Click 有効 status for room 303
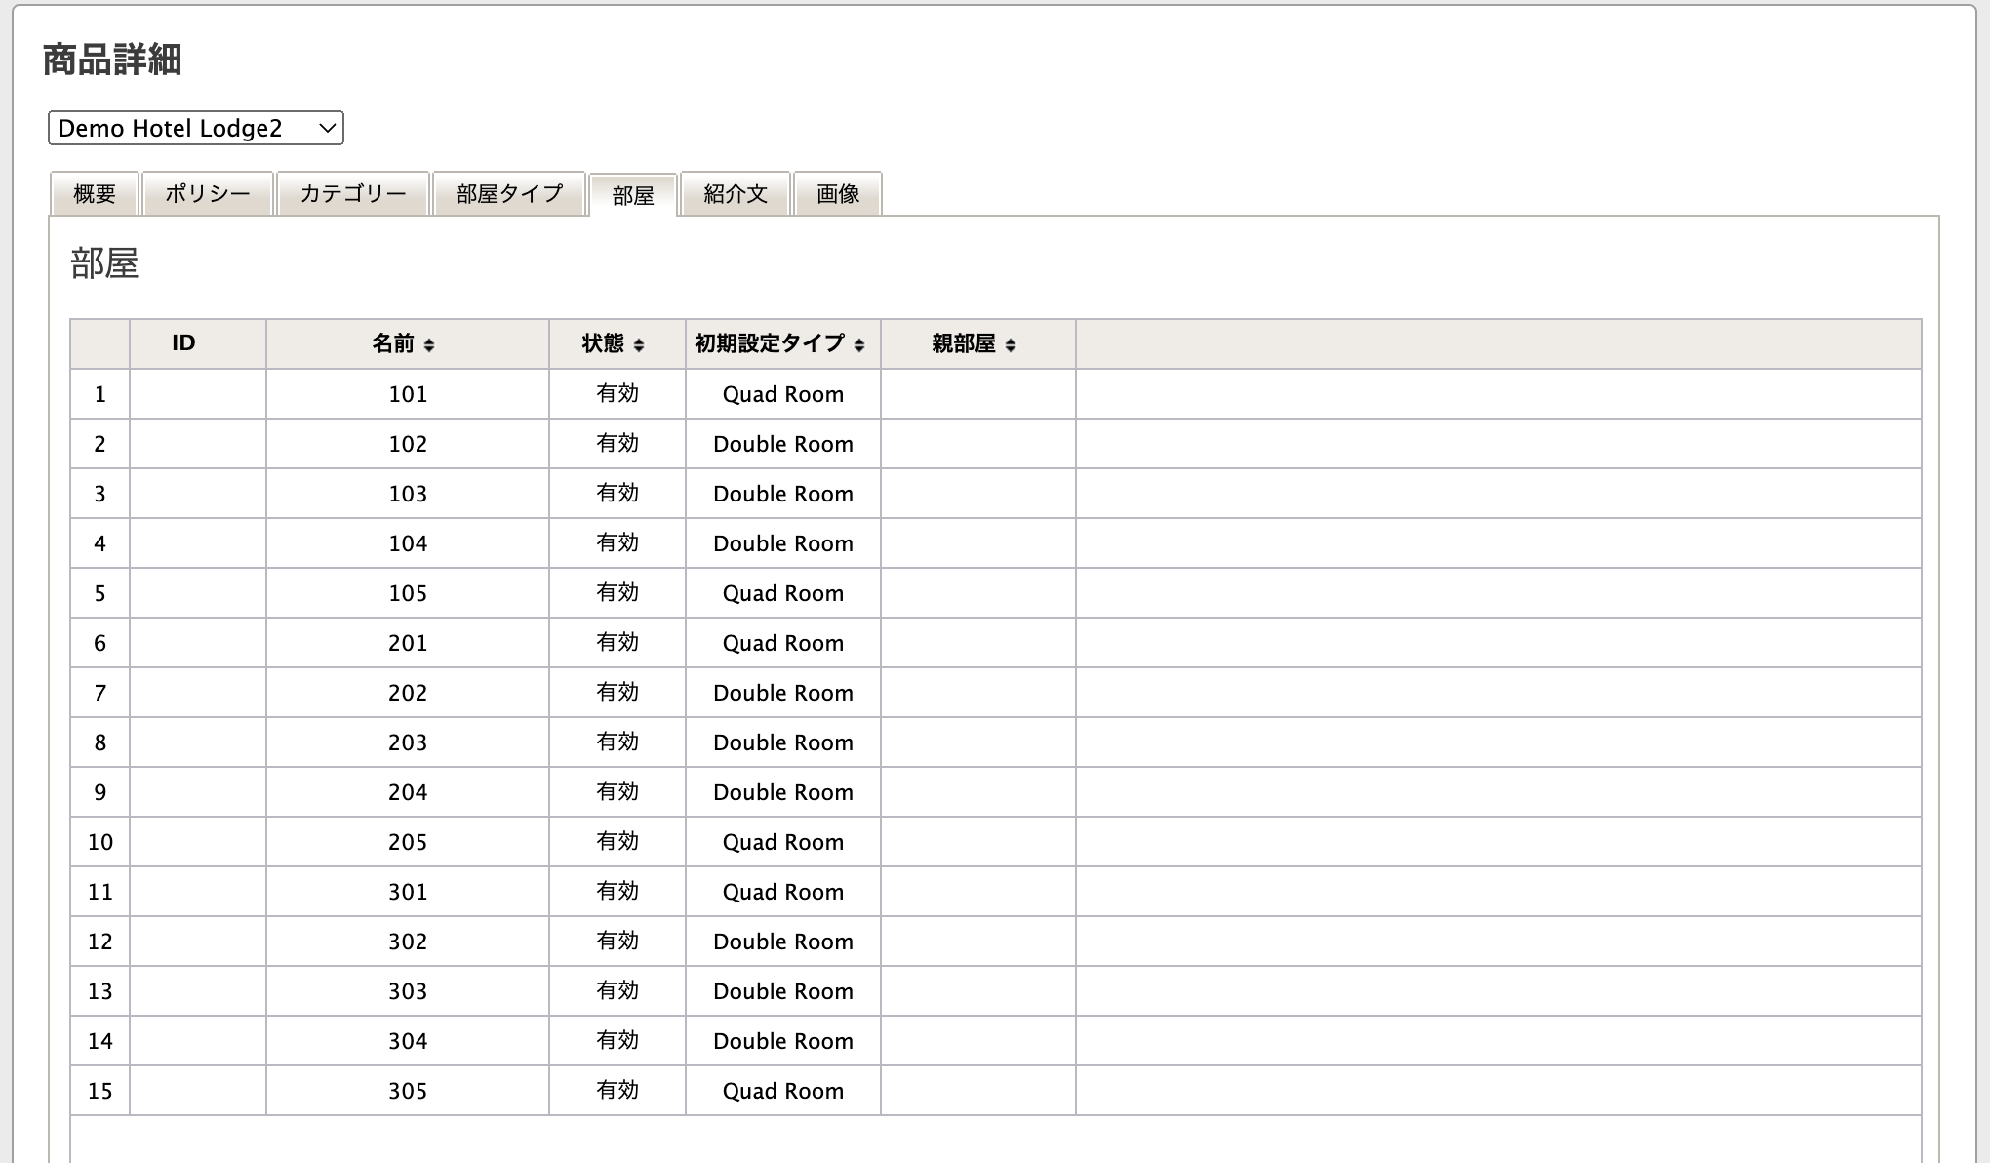This screenshot has height=1163, width=1990. tap(617, 991)
